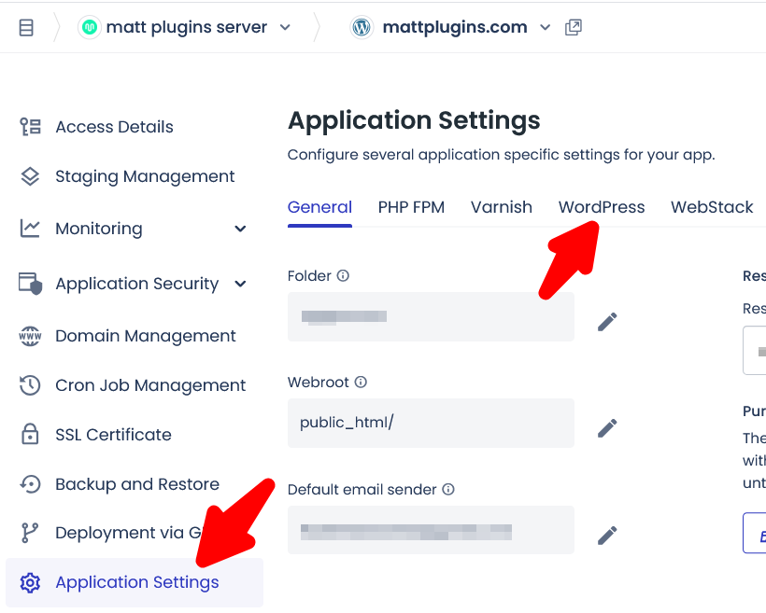Open the PHP FPM tab
The image size is (766, 613).
pyautogui.click(x=411, y=207)
